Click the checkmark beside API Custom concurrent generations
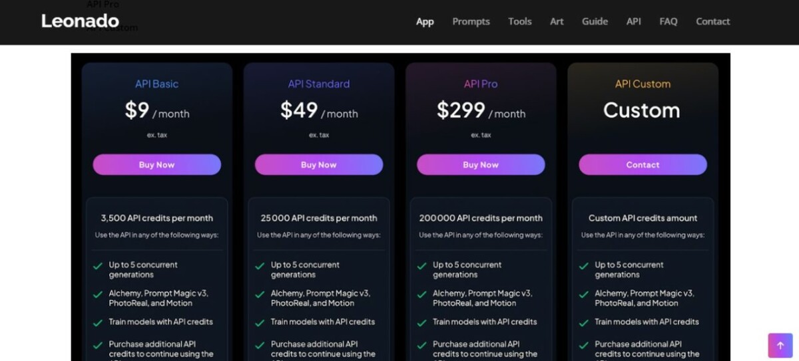Viewport: 799px width, 361px height. 583,266
